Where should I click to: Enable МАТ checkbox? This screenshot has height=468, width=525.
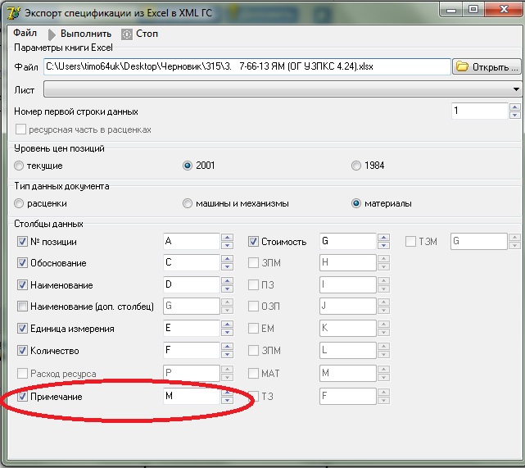click(x=253, y=373)
